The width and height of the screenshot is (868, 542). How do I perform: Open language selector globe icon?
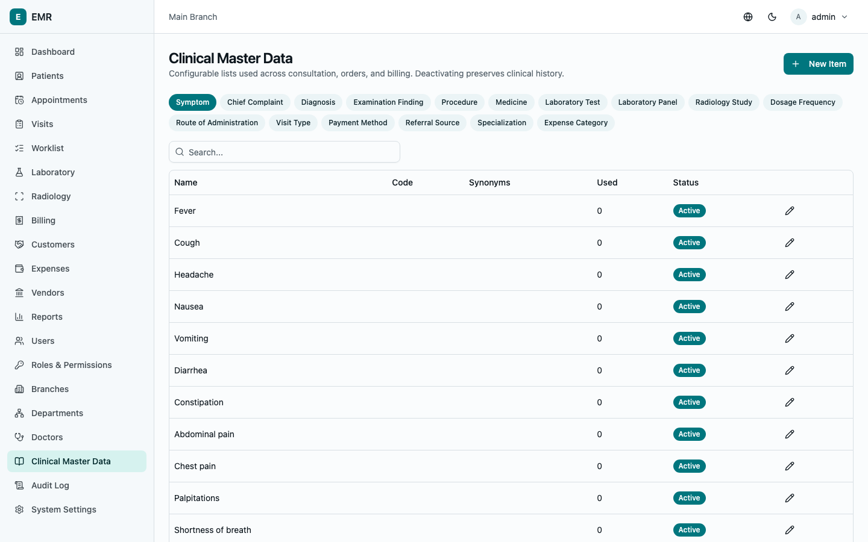[x=748, y=17]
